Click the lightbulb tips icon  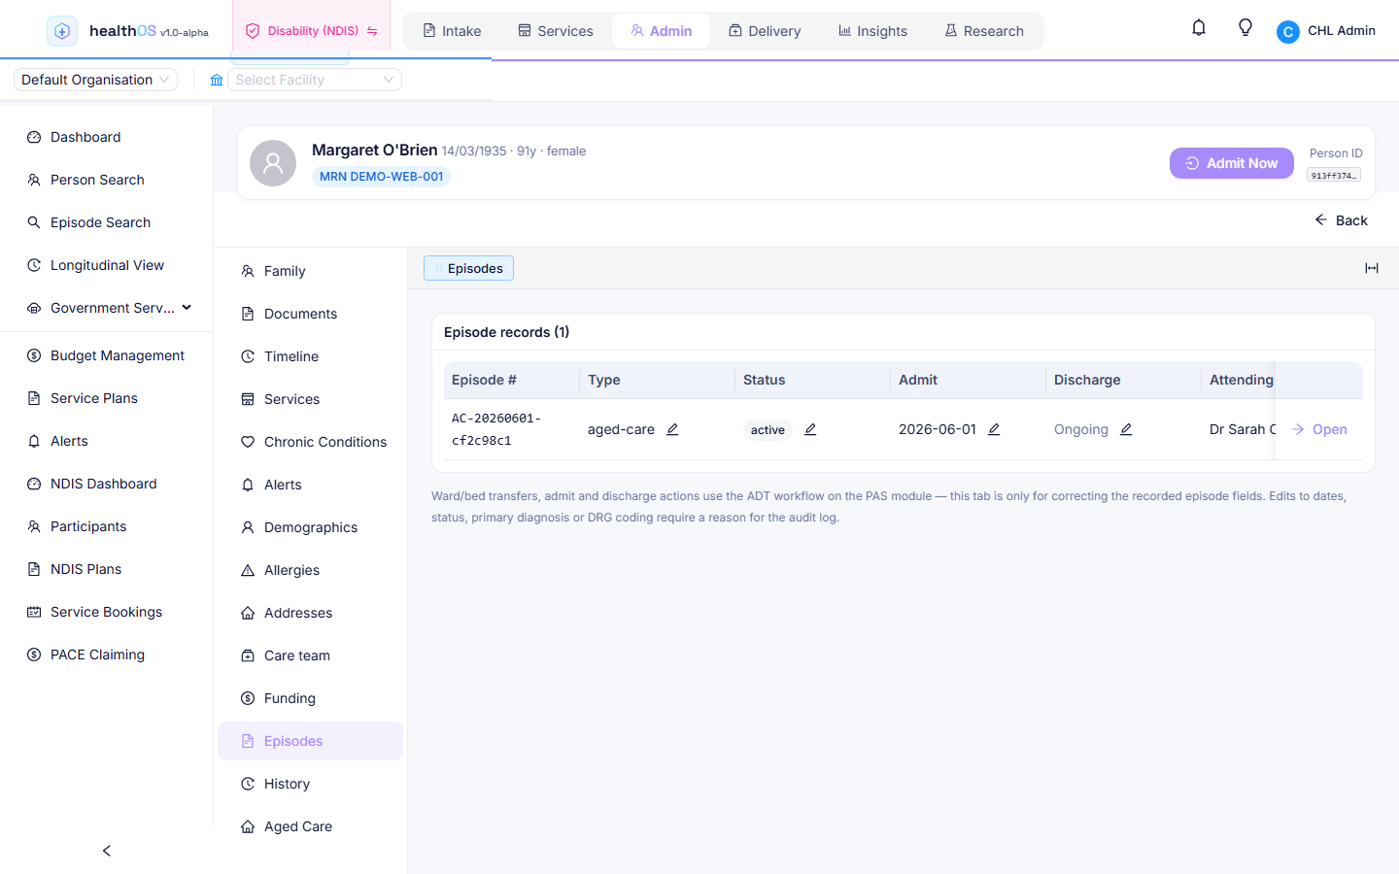coord(1245,28)
